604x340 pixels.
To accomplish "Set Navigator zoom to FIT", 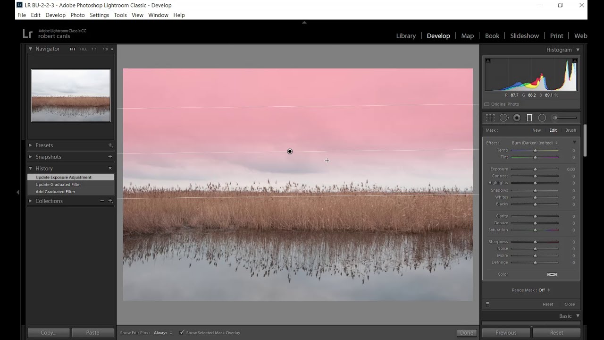I will [x=73, y=49].
